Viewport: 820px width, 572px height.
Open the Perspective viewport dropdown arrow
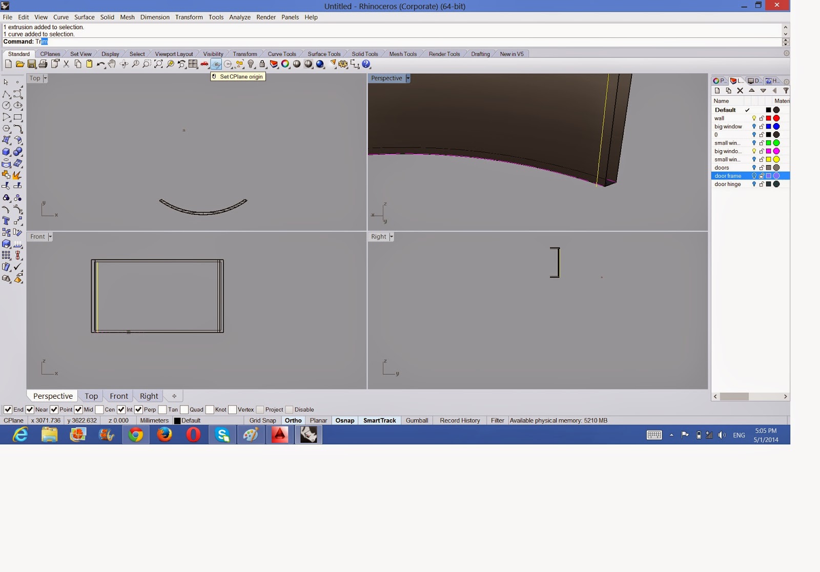pos(408,78)
